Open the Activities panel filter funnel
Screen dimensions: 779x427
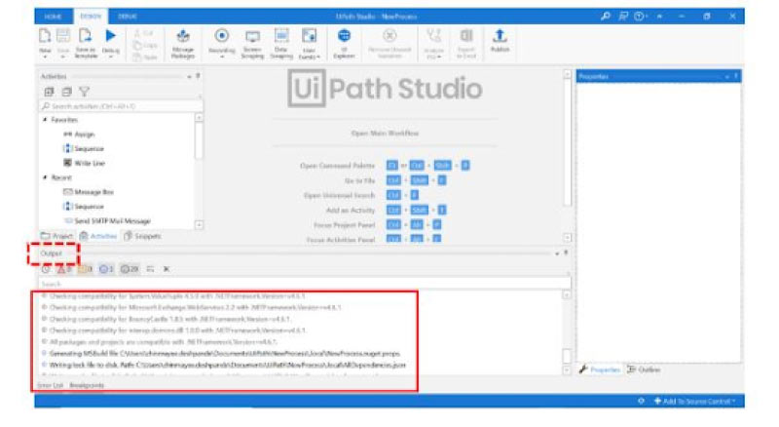[x=84, y=92]
